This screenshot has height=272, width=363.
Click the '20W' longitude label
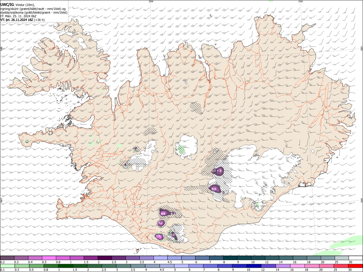[x=151, y=1]
